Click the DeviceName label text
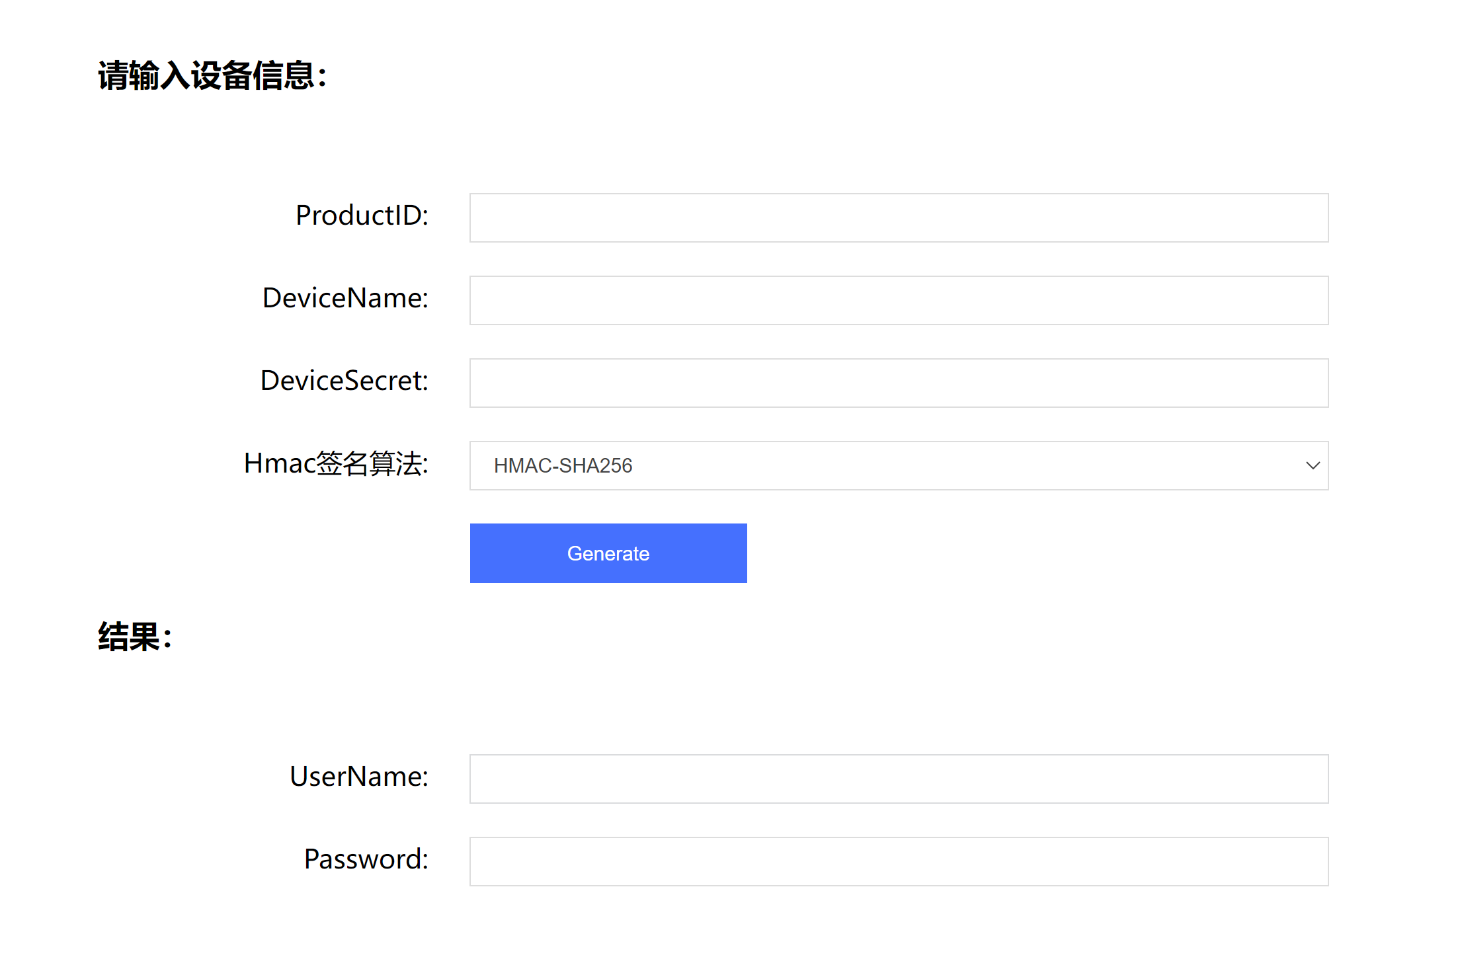The image size is (1462, 967). pos(345,298)
